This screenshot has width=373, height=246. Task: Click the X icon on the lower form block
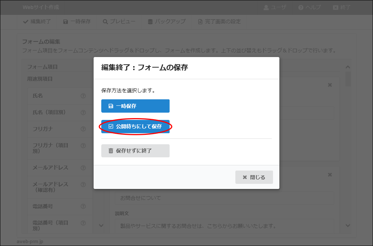[x=330, y=175]
